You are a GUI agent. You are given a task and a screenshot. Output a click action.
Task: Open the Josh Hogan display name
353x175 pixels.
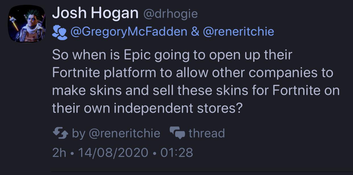coord(95,13)
